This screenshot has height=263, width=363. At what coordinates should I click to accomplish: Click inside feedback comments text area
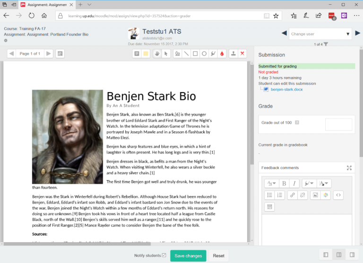click(307, 229)
